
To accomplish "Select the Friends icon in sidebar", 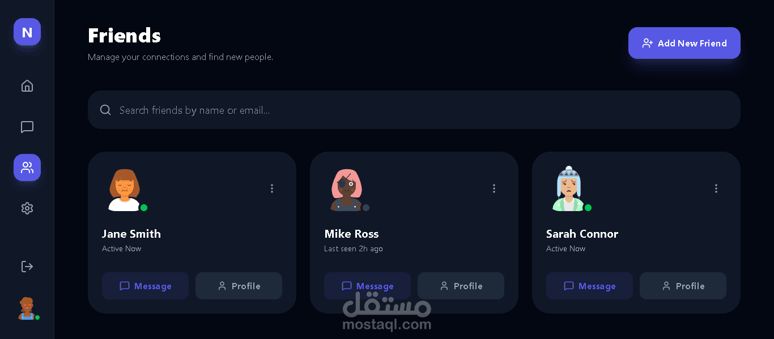I will [x=27, y=168].
